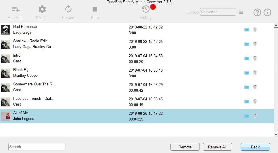The width and height of the screenshot is (278, 153).
Task: Click into the Search field
Action: coord(37,147)
